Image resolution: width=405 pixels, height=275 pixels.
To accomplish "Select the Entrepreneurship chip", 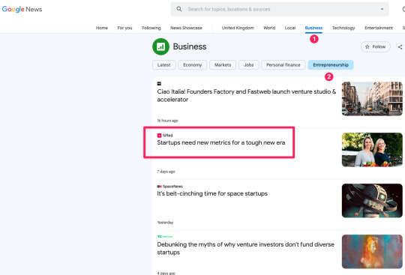I will click(x=331, y=65).
